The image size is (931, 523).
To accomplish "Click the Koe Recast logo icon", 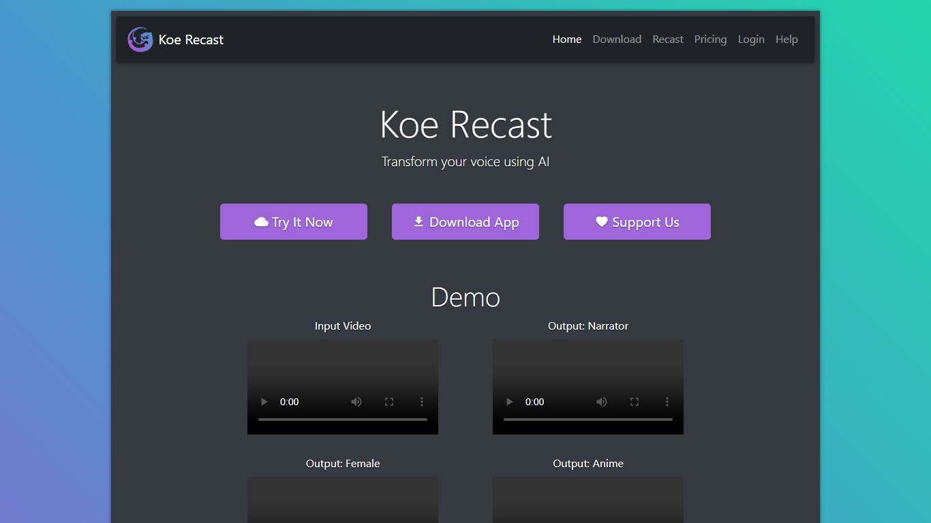I will tap(140, 39).
